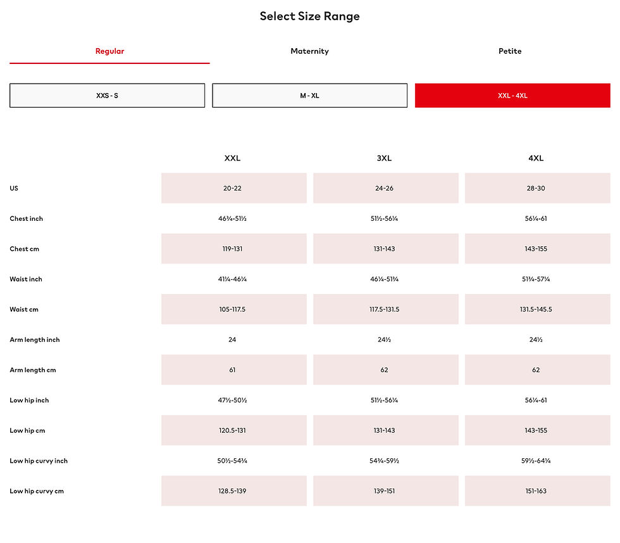This screenshot has height=543, width=620.
Task: Click the Low hip curvy cm 151-163 cell
Action: pyautogui.click(x=537, y=491)
